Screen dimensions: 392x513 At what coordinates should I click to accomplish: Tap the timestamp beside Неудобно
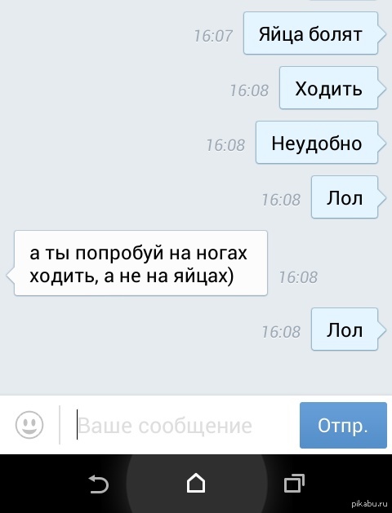225,145
